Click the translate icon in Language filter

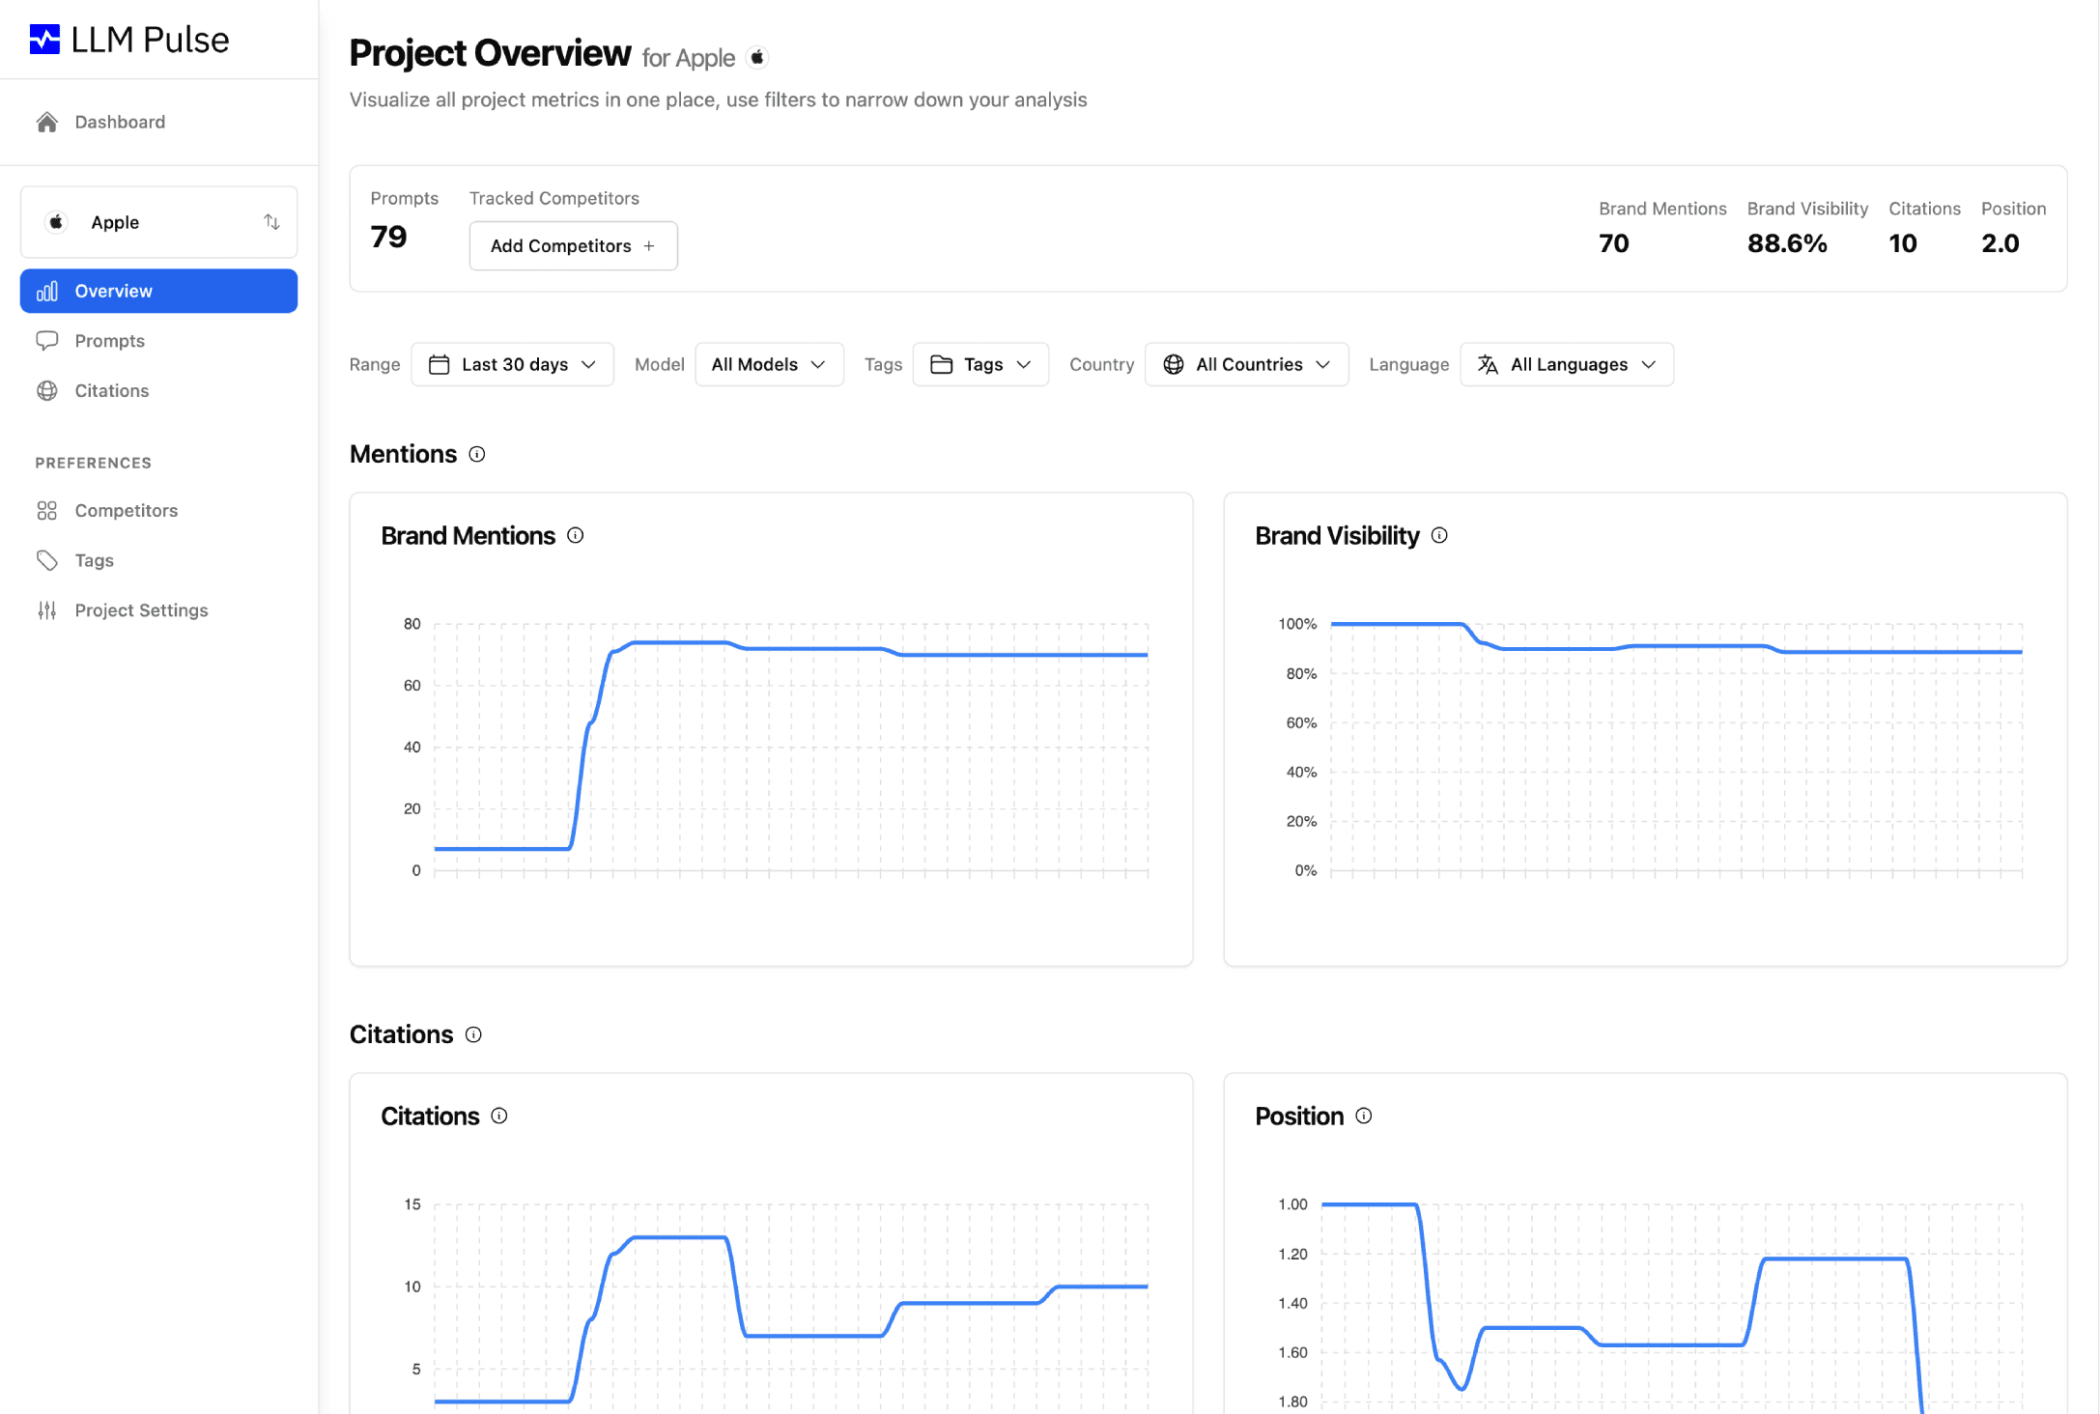pyautogui.click(x=1488, y=364)
